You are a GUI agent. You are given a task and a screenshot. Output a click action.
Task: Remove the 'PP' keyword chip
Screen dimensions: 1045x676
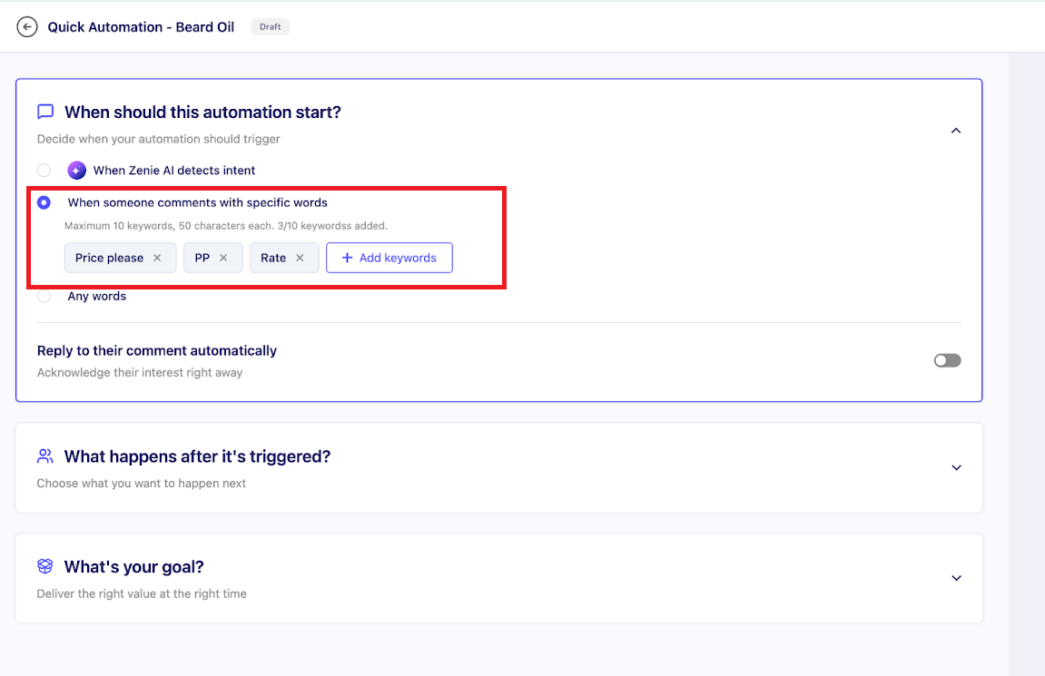coord(223,258)
